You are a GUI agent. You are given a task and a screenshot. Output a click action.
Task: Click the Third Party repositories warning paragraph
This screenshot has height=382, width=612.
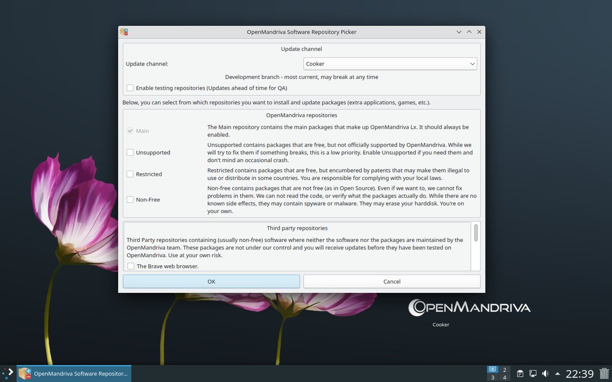[x=295, y=248]
